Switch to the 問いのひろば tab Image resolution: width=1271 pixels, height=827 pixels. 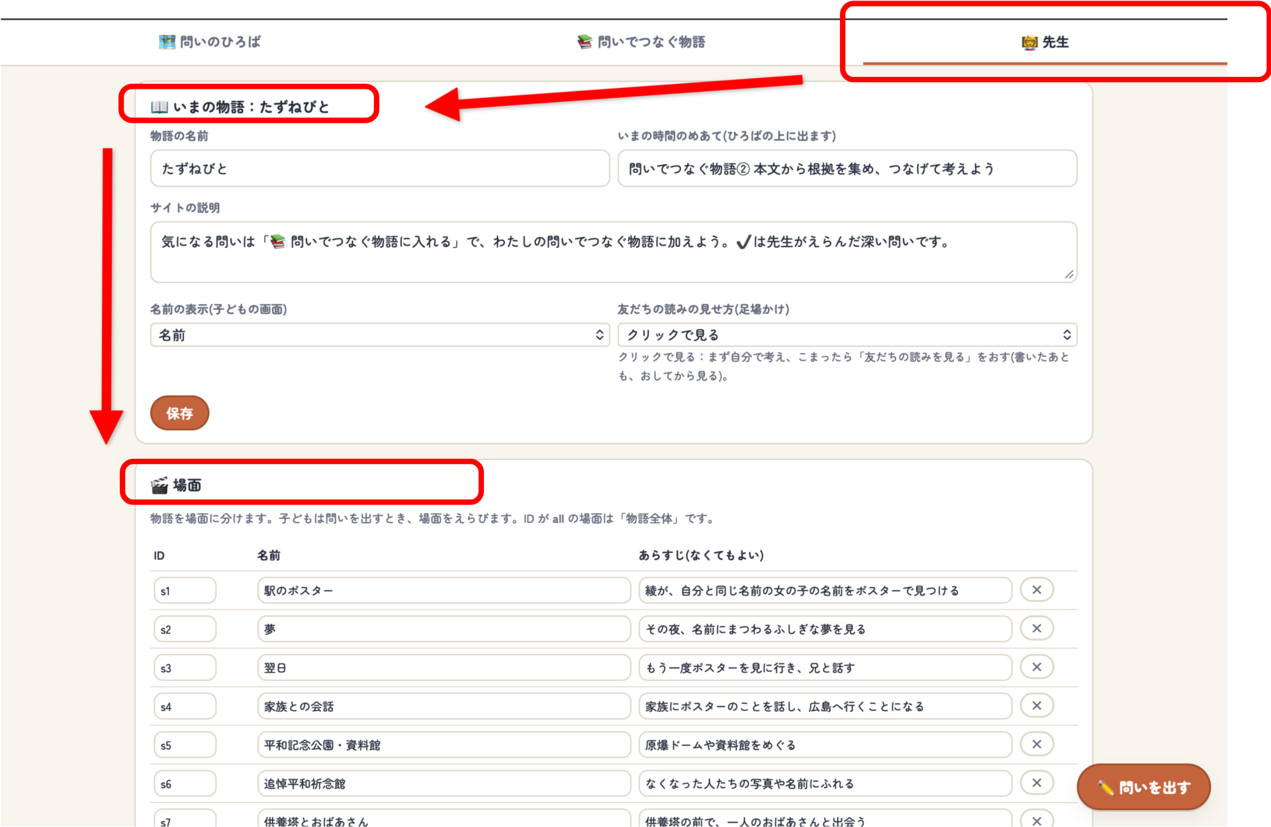click(210, 42)
